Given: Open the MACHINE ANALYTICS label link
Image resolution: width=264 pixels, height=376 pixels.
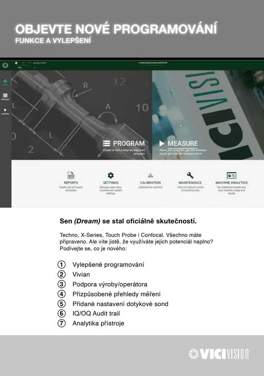Looking at the screenshot, I should [231, 183].
